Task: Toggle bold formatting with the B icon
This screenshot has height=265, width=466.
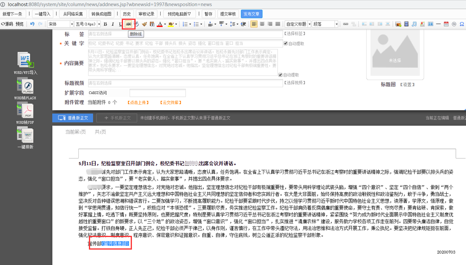Action: (105, 24)
